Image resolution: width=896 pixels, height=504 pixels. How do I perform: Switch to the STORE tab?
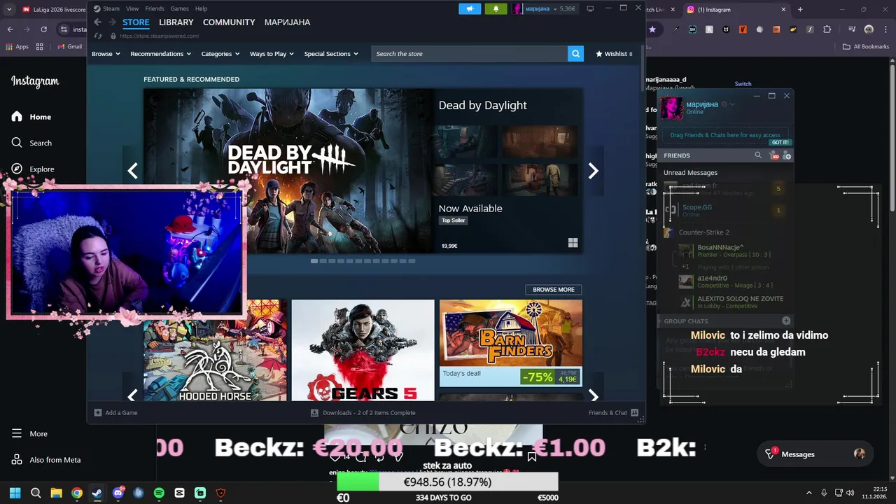[x=136, y=22]
